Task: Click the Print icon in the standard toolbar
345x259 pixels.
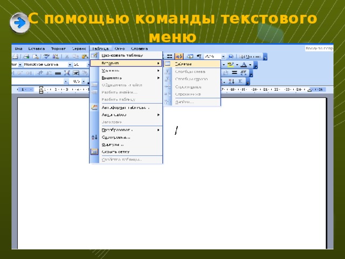Action: [26, 57]
